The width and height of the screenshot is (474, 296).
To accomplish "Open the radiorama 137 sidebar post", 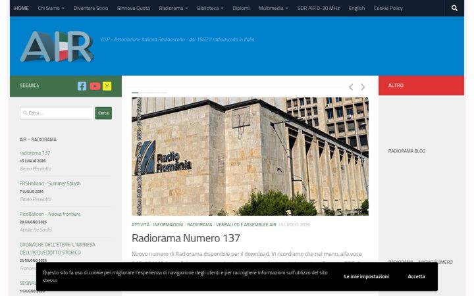I will [35, 153].
